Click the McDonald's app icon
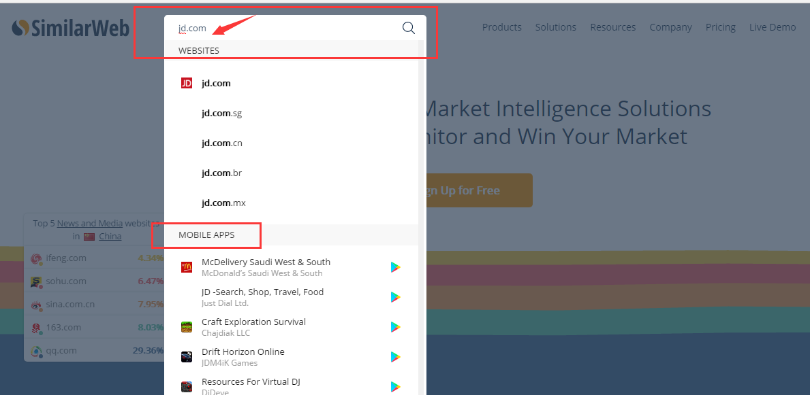This screenshot has height=395, width=810. click(x=187, y=267)
